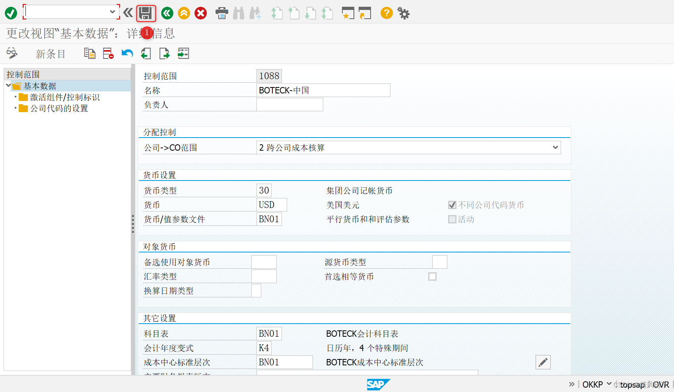674x392 pixels.
Task: Click the red Cancel X icon
Action: point(200,13)
